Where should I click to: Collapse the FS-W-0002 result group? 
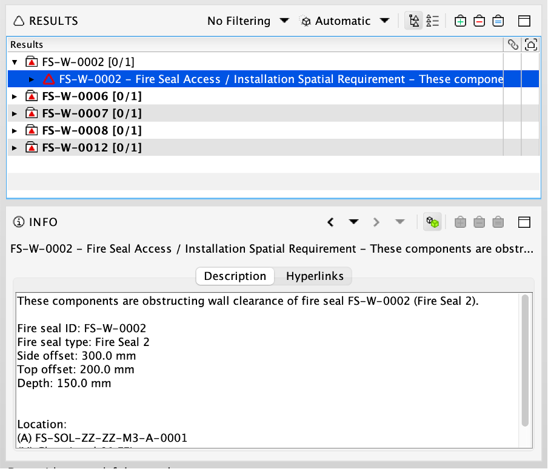(14, 61)
